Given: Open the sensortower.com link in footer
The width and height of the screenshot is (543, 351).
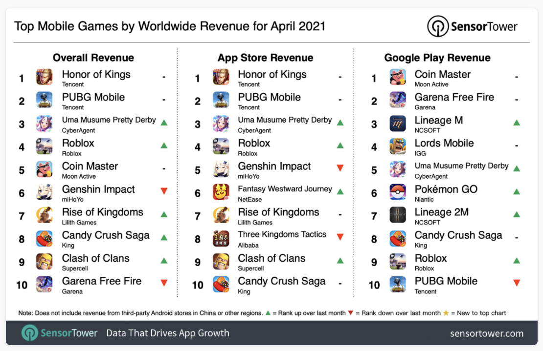Looking at the screenshot, I should click(x=487, y=333).
